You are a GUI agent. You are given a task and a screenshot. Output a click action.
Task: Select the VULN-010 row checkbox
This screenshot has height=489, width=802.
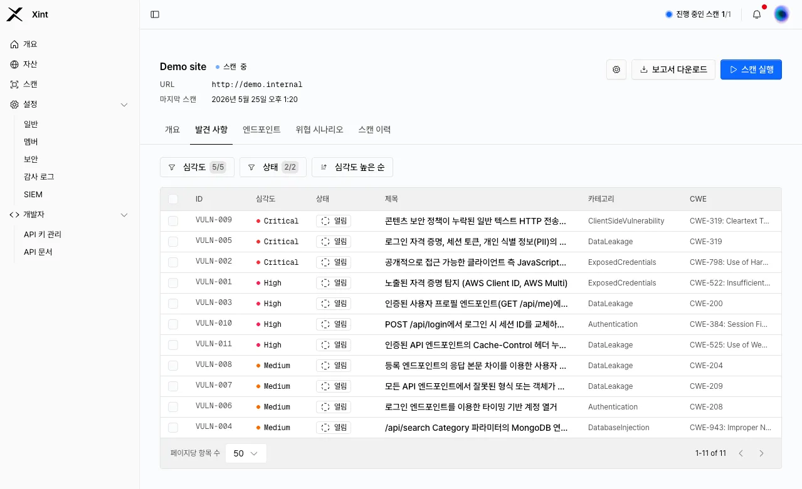(173, 324)
